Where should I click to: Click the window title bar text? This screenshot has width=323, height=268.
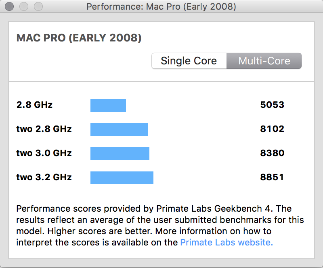[x=161, y=7]
